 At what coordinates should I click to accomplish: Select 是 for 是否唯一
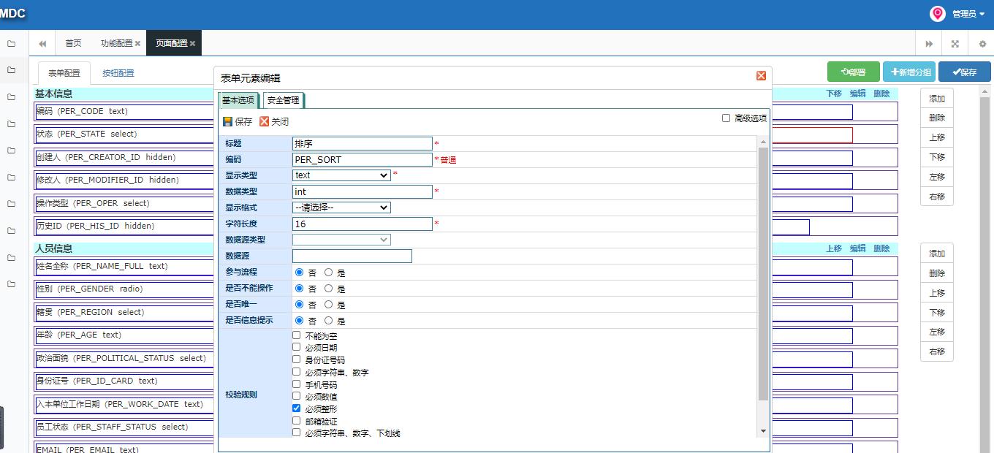(328, 304)
